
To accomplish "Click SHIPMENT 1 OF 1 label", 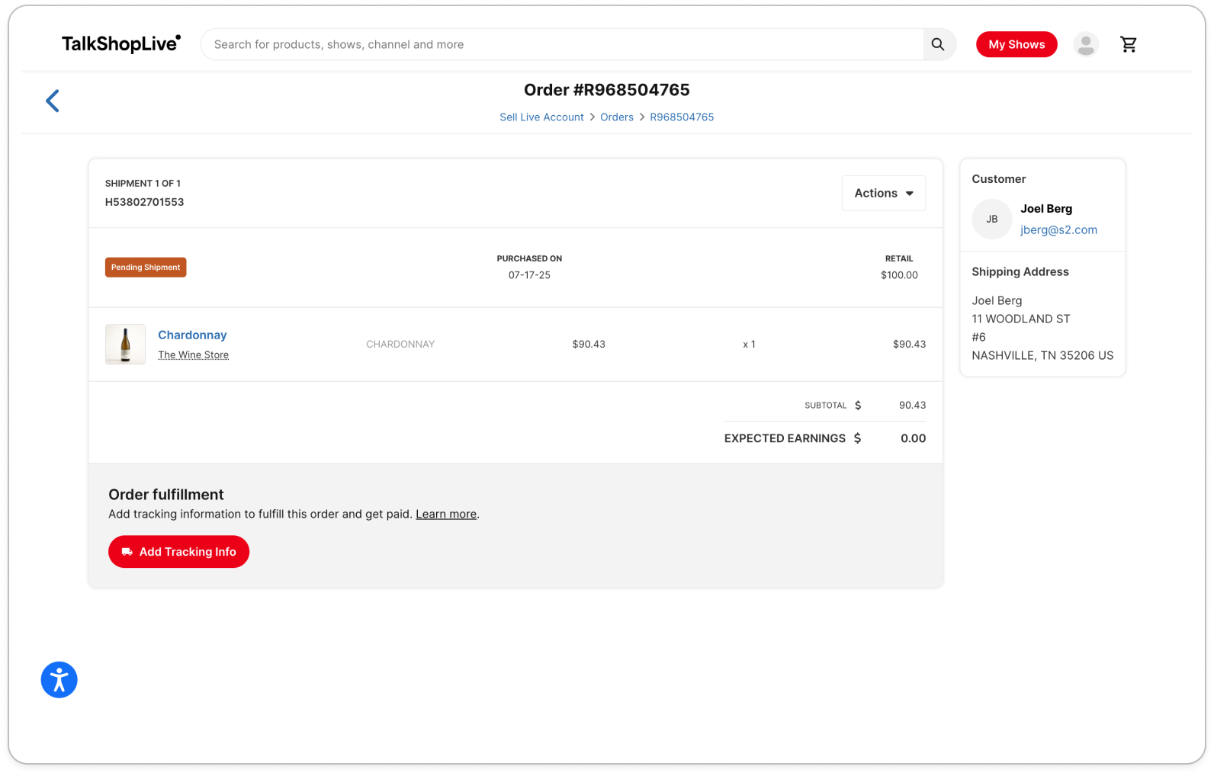I will pyautogui.click(x=143, y=184).
